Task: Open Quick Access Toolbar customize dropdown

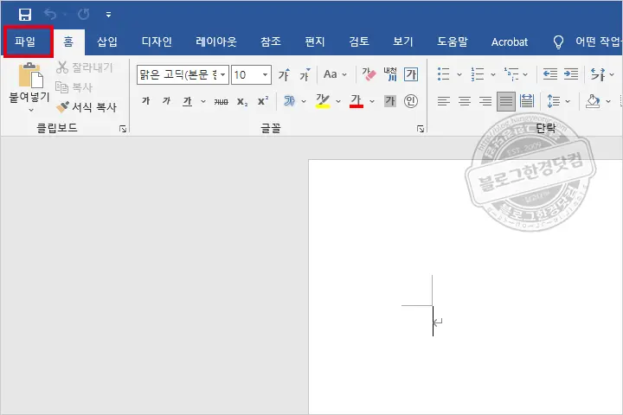Action: (108, 15)
